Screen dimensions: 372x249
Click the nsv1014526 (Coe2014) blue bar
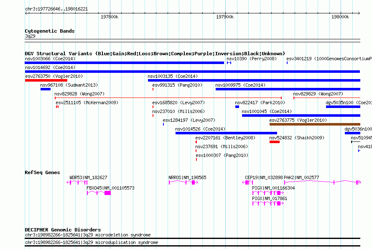pyautogui.click(x=226, y=133)
